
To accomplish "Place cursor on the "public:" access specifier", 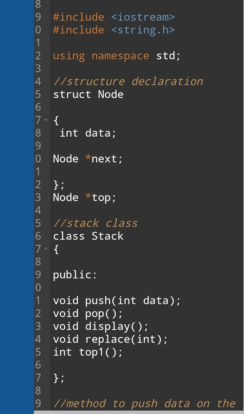I will pos(75,275).
